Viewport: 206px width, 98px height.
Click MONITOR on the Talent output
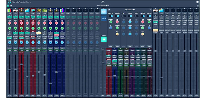tap(161, 30)
